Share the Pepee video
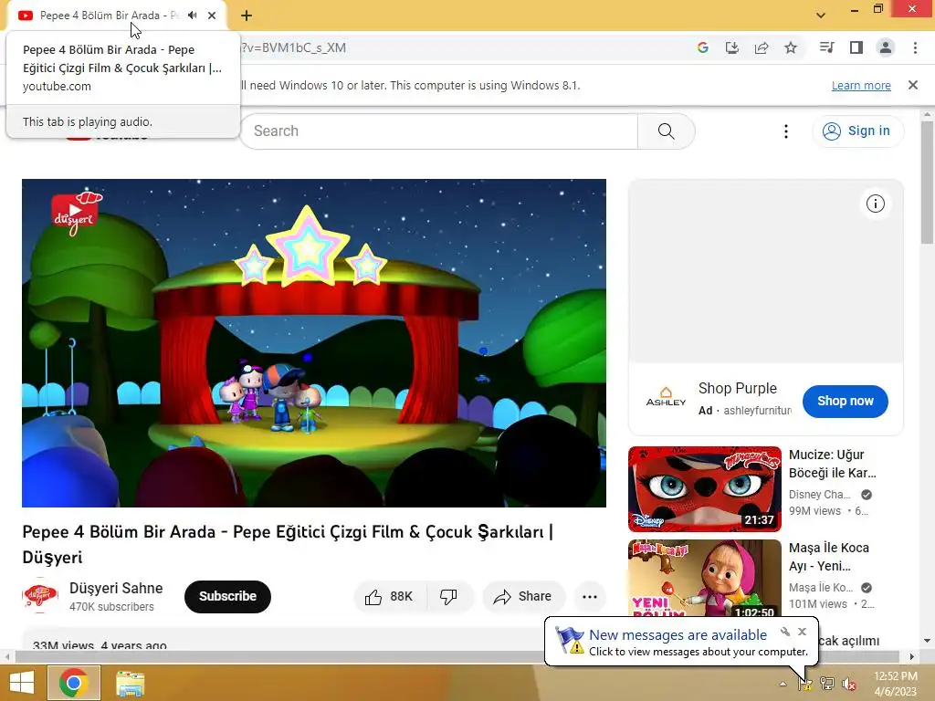Image resolution: width=935 pixels, height=701 pixels. click(523, 597)
